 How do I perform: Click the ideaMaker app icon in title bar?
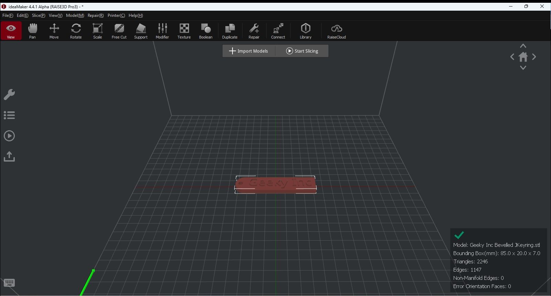[4, 7]
